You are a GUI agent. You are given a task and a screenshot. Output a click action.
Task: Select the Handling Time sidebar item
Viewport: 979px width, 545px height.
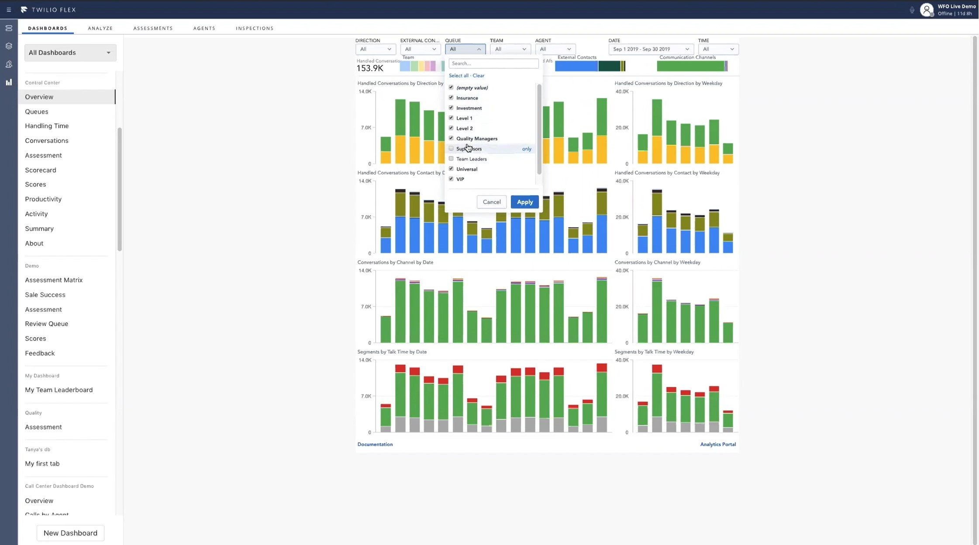(x=46, y=126)
